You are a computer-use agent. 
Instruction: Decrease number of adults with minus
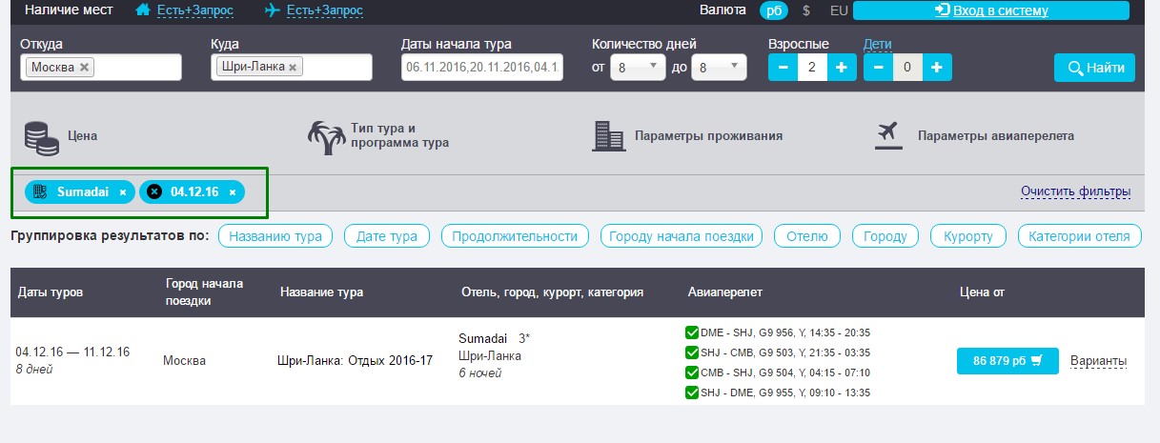coord(783,68)
